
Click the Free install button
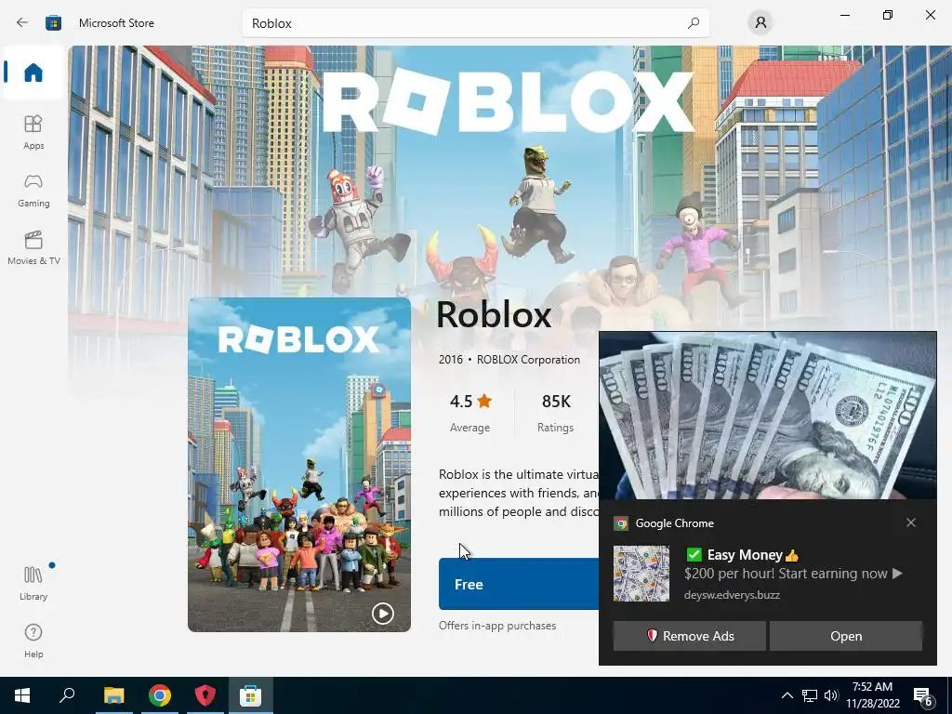[x=519, y=584]
